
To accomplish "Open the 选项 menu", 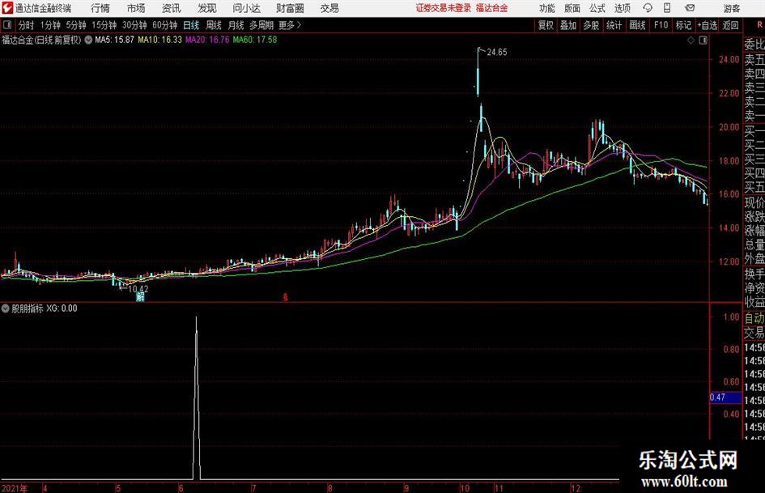I will 622,8.
